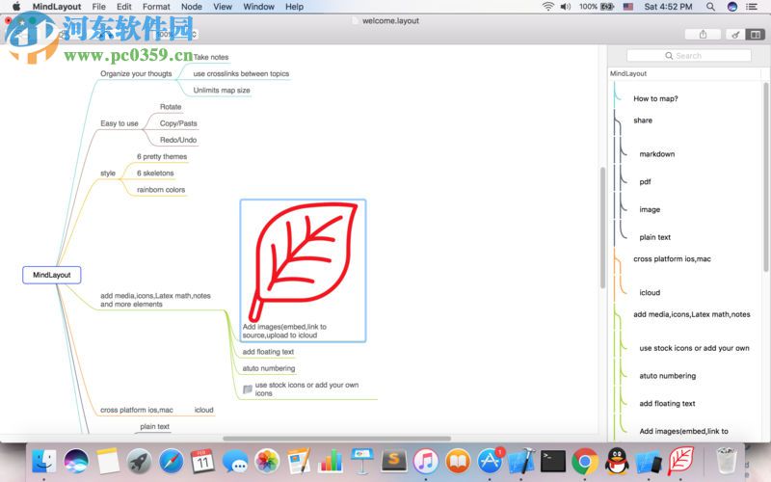
Task: Open the Node menu
Action: pyautogui.click(x=191, y=7)
